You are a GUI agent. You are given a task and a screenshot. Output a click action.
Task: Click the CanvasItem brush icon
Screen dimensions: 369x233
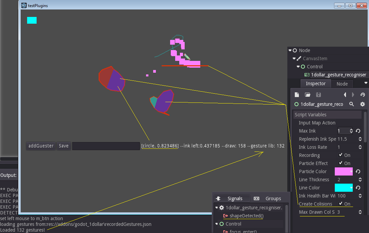299,59
